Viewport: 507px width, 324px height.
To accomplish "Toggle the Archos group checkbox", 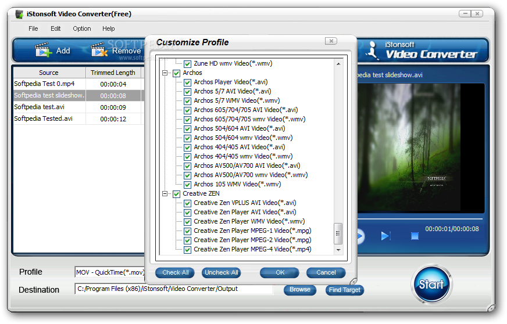I will pyautogui.click(x=176, y=73).
